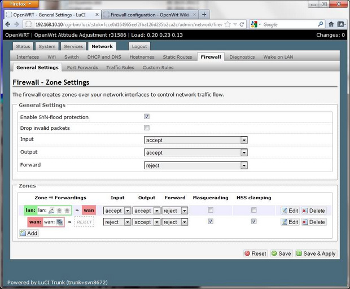350x289 pixels.
Task: Click the wan interface icon in wan zone
Action: (60, 222)
